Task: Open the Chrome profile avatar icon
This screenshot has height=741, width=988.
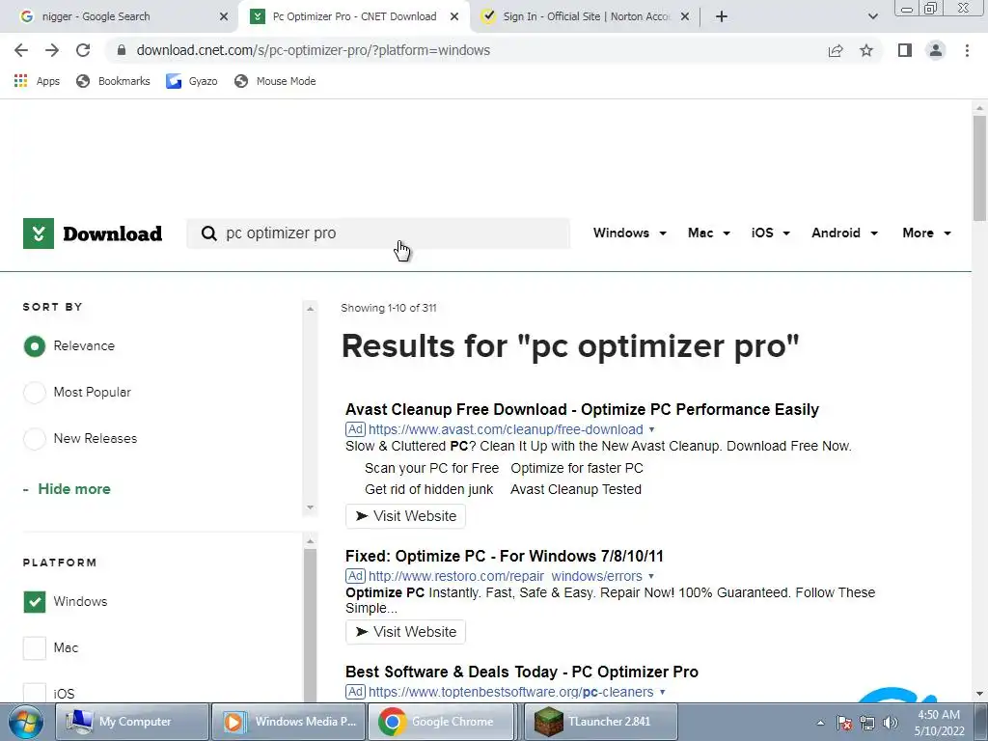Action: pos(936,50)
